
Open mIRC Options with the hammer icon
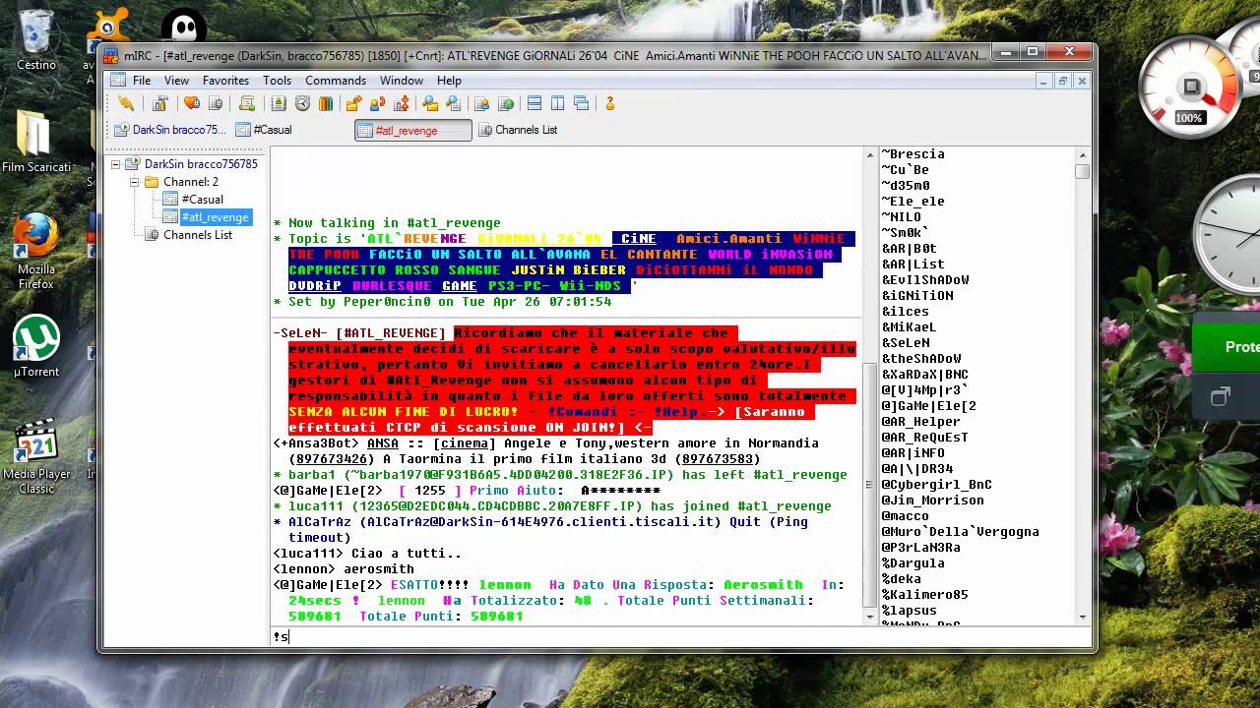(x=159, y=103)
